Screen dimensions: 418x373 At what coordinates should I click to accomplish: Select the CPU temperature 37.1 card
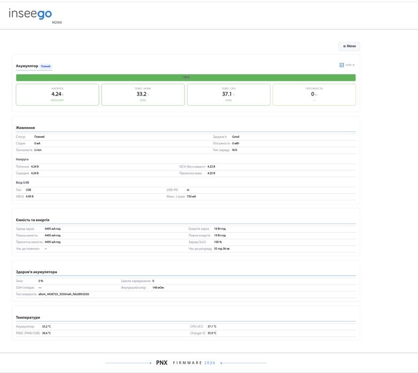(x=228, y=94)
